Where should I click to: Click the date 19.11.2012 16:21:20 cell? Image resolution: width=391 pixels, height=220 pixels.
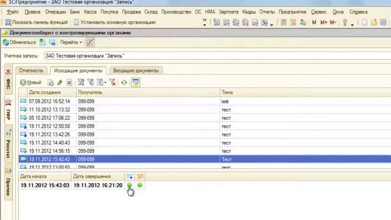(98, 185)
